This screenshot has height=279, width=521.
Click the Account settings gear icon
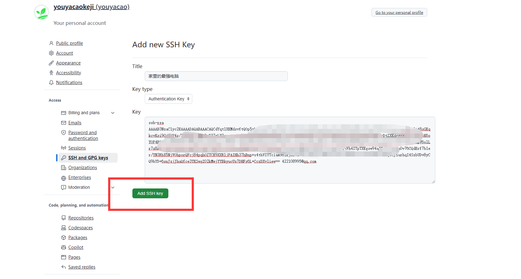[x=51, y=53]
